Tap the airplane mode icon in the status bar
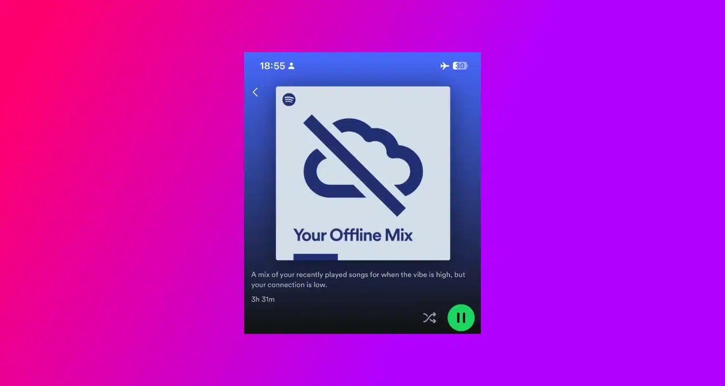Screen dimensions: 725x386 tap(445, 66)
